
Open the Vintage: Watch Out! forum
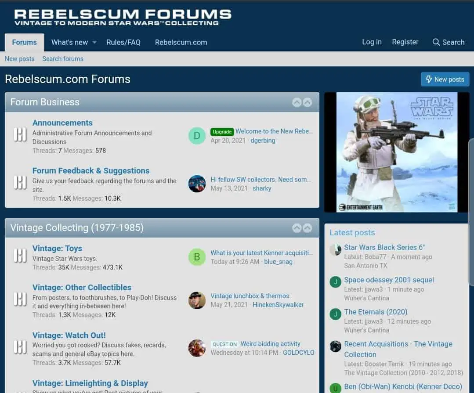[69, 335]
